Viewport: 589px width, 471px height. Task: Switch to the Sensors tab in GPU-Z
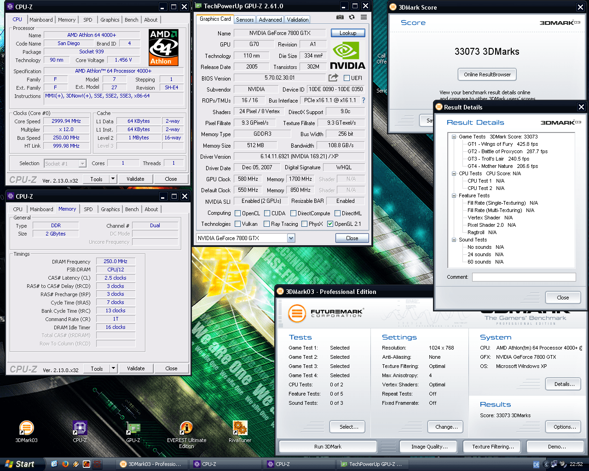(245, 20)
